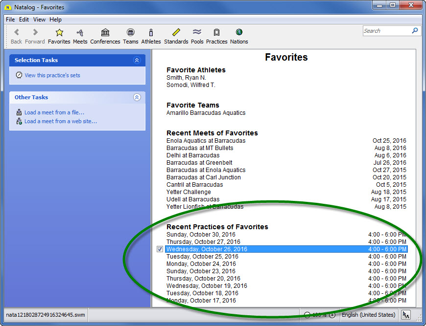Click inside the Search field
426x326 pixels.
pyautogui.click(x=386, y=31)
